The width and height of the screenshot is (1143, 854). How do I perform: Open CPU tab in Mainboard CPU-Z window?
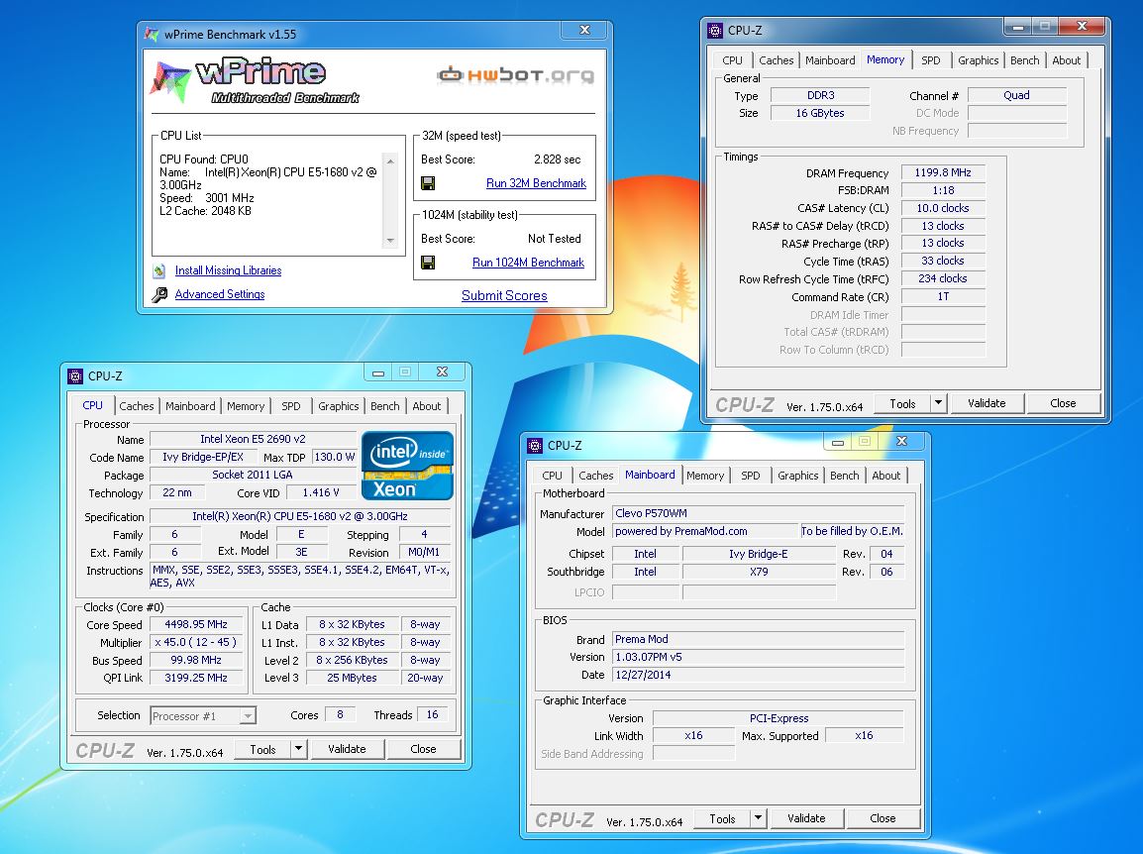click(x=552, y=476)
